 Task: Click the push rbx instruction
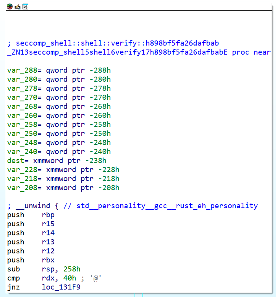point(31,260)
